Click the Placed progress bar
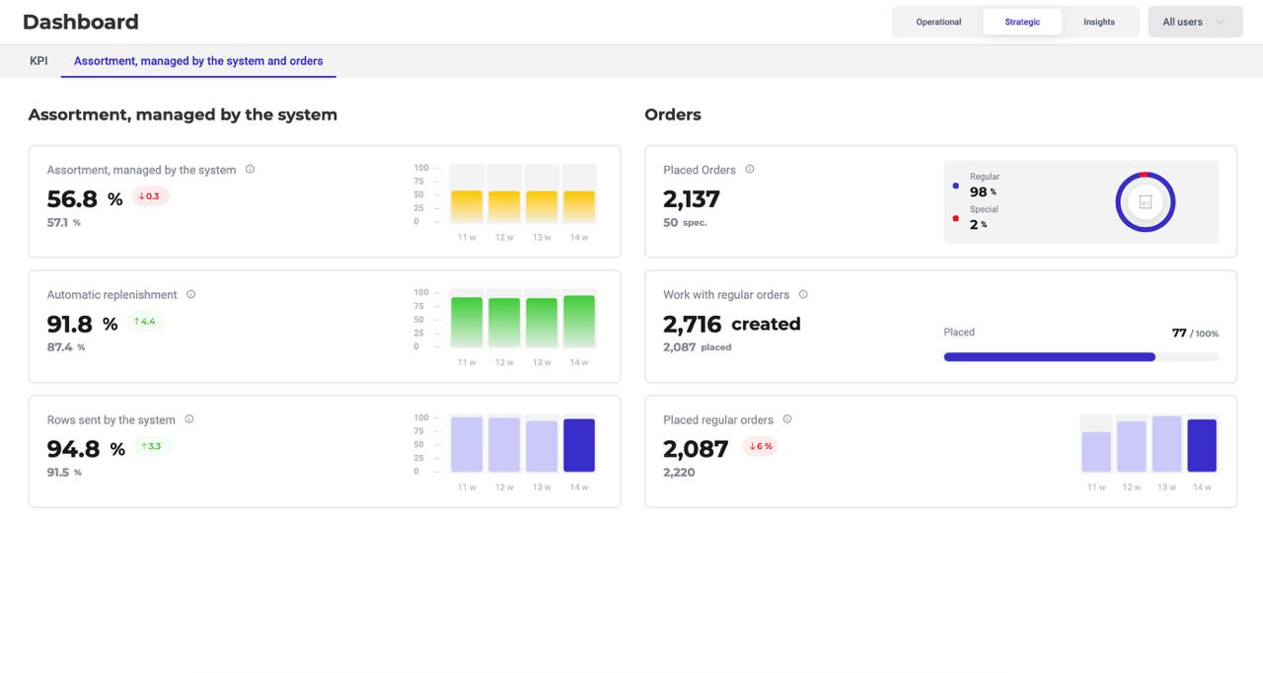Screen dimensions: 1263x673 1080,357
